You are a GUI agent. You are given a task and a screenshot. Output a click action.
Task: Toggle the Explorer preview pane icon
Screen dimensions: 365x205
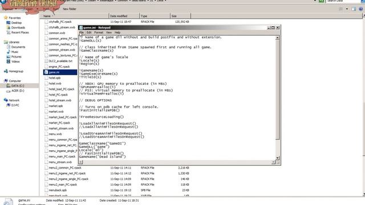[x=354, y=9]
